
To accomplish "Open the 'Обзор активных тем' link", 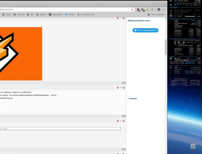I will pyautogui.click(x=139, y=21).
